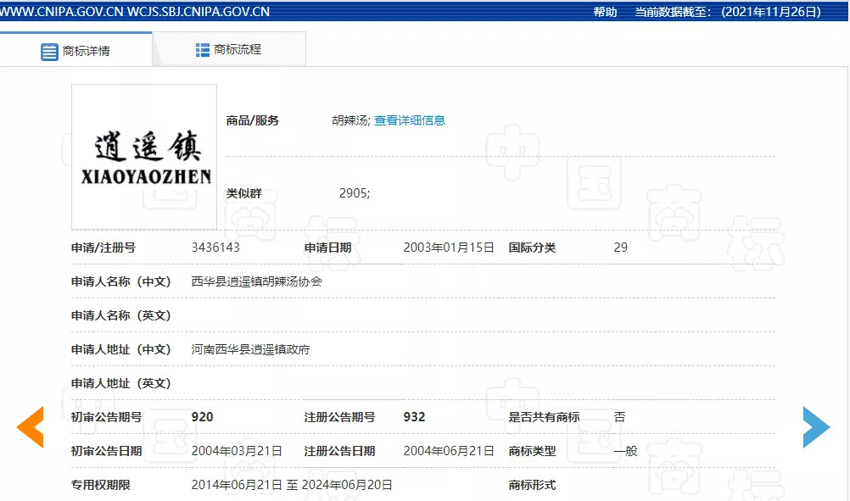The height and width of the screenshot is (501, 850).
Task: Select application date 2003年01月15日
Action: (449, 248)
